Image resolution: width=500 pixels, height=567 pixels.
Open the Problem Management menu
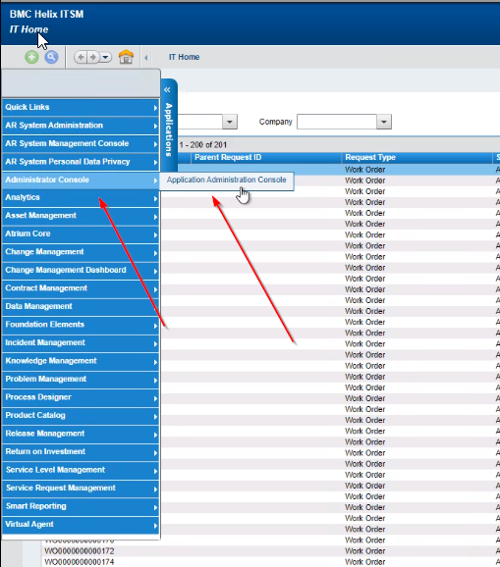pyautogui.click(x=81, y=379)
